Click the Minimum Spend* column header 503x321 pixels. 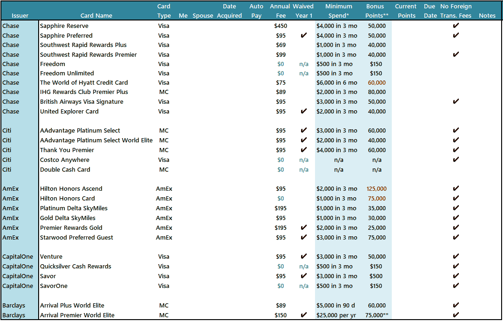click(339, 11)
